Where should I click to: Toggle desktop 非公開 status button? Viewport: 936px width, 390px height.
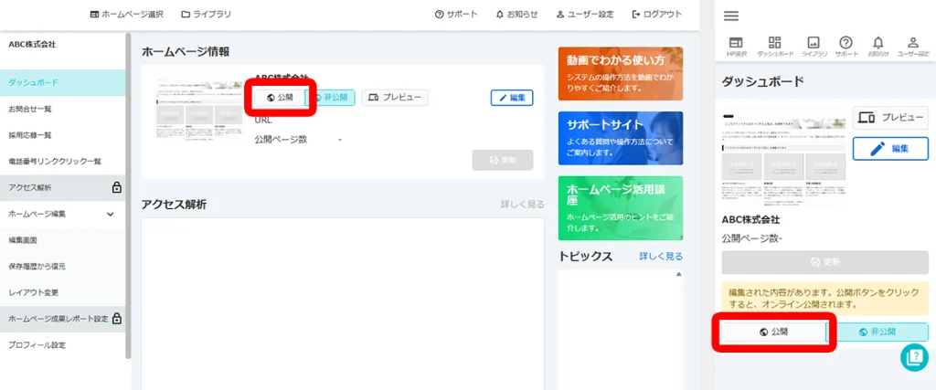pyautogui.click(x=330, y=98)
